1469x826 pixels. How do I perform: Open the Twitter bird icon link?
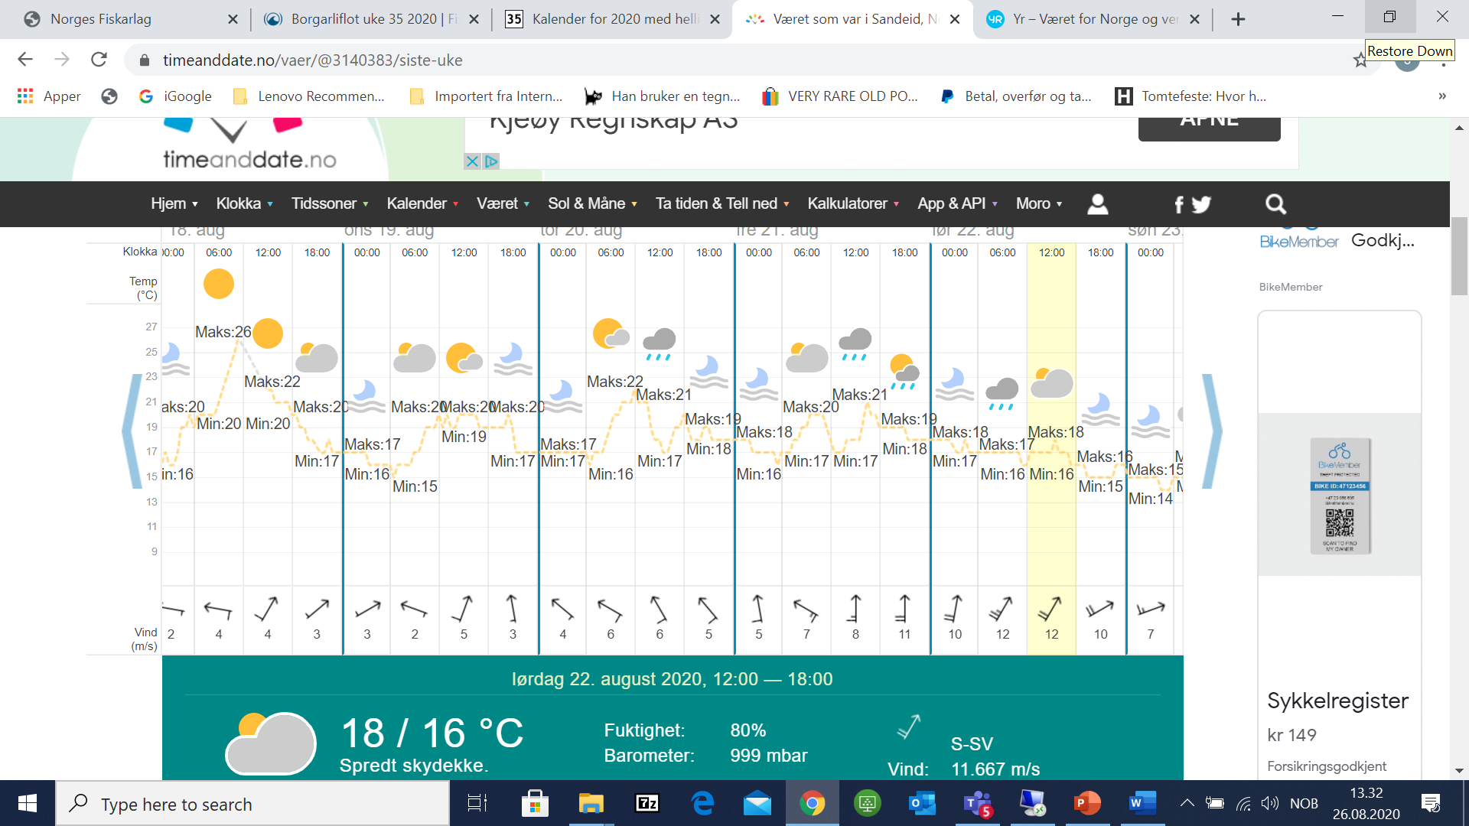tap(1201, 204)
